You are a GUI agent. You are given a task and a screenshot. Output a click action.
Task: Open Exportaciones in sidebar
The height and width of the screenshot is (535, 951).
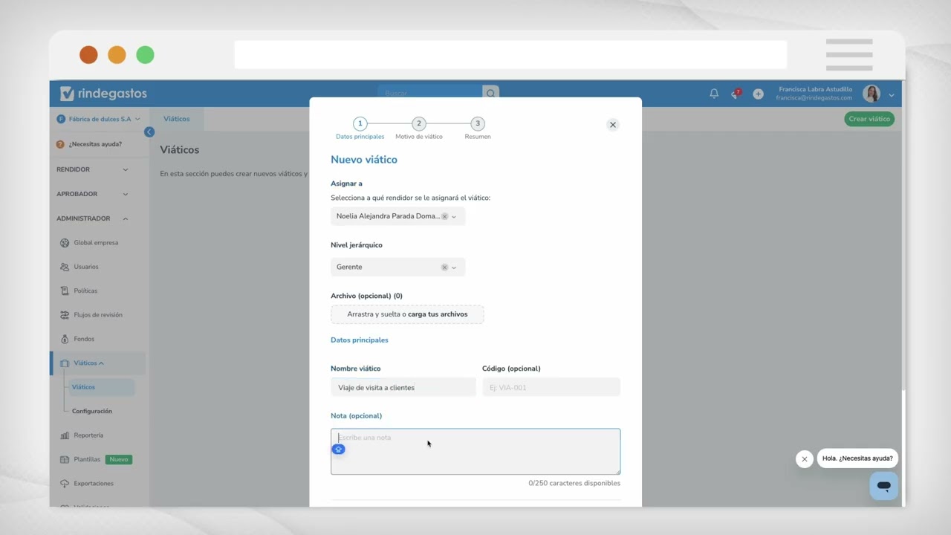[94, 484]
